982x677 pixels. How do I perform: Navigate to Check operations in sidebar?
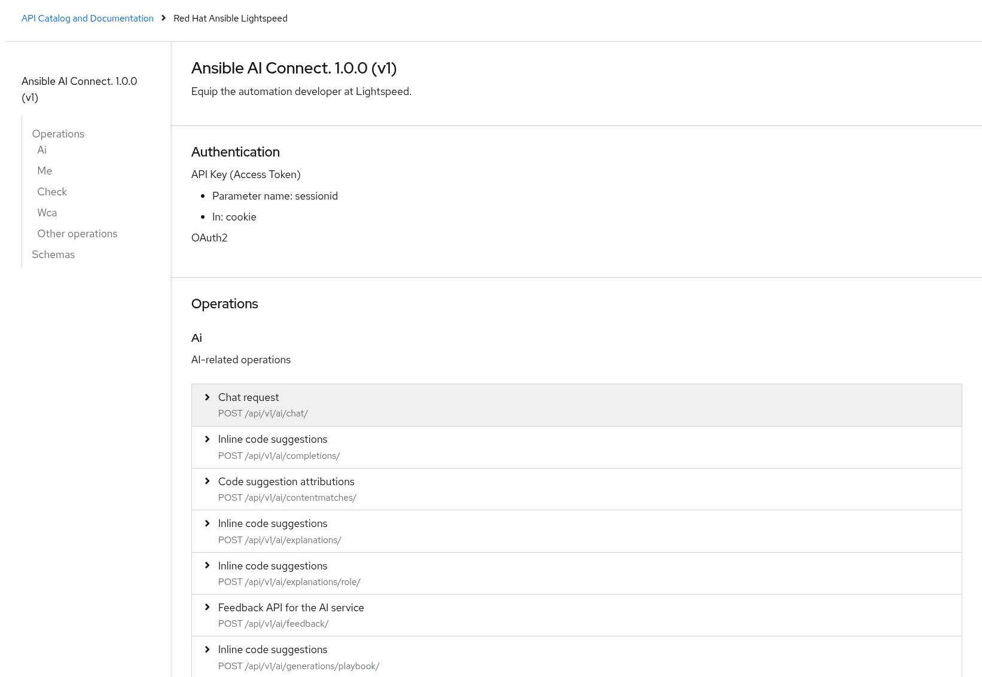[x=52, y=192]
